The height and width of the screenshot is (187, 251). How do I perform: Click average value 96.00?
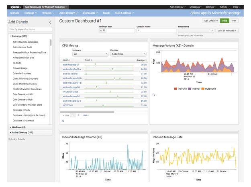pyautogui.click(x=144, y=65)
